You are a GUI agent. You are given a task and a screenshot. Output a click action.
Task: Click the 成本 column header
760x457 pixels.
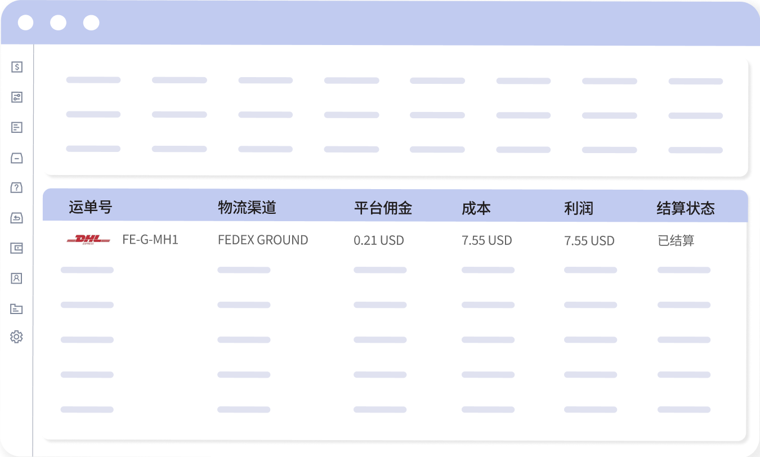tap(476, 208)
